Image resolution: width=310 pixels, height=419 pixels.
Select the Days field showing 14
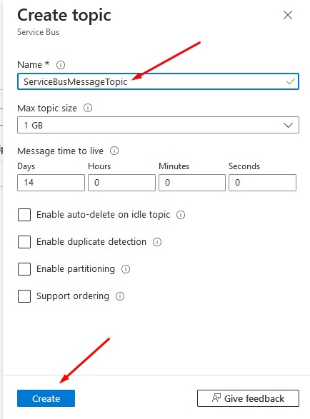point(51,183)
